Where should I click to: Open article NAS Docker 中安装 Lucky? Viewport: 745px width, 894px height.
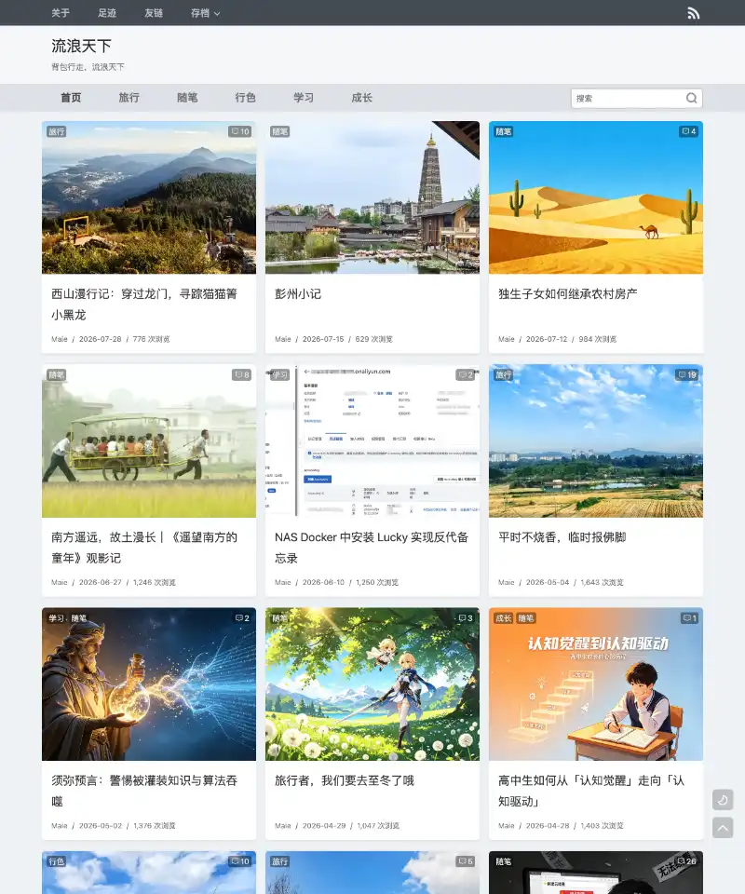pos(371,548)
